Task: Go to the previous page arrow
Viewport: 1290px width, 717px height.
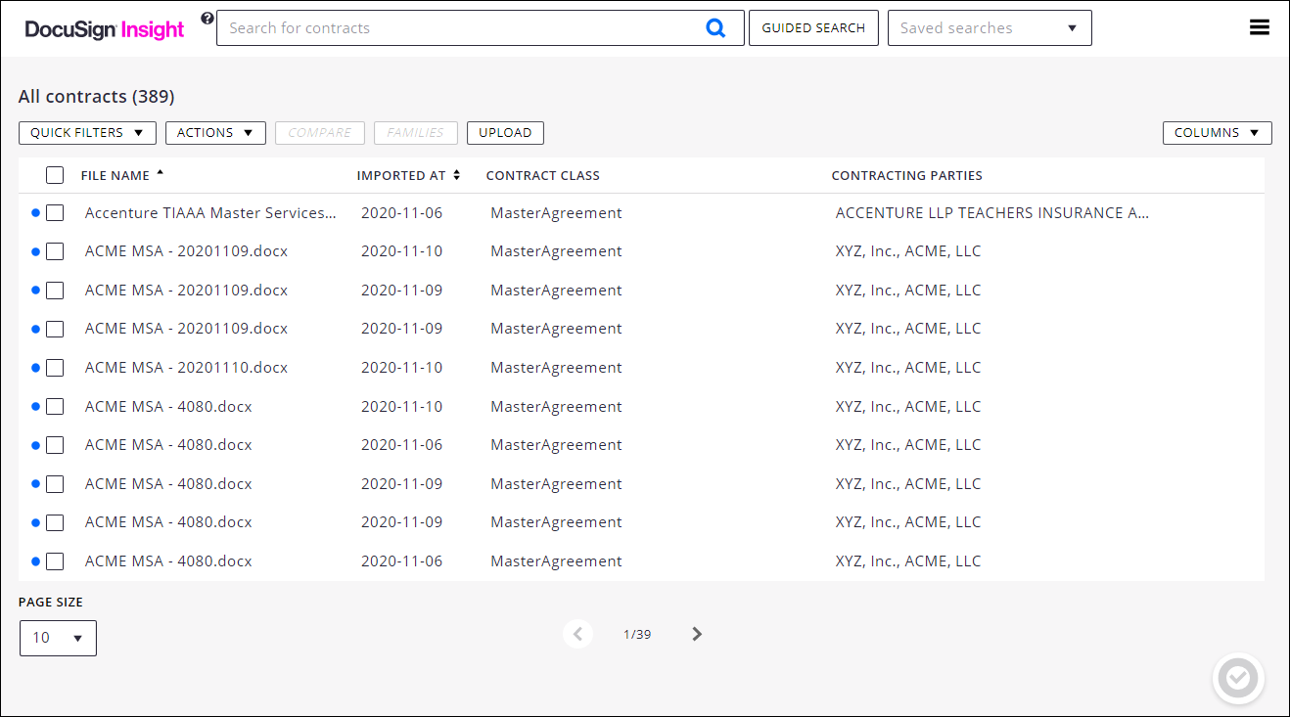Action: coord(577,634)
